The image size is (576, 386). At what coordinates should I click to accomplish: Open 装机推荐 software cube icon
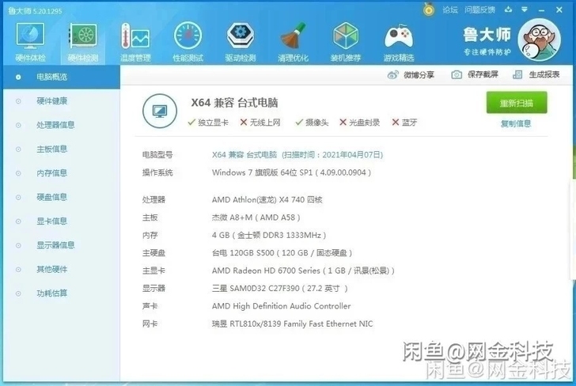click(x=346, y=41)
